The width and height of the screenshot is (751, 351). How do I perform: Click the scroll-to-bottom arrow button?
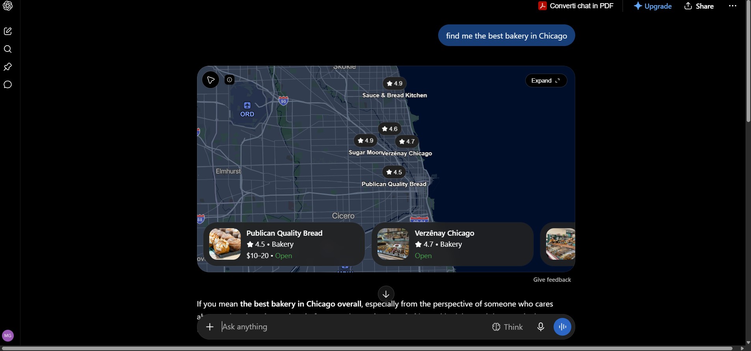tap(386, 294)
